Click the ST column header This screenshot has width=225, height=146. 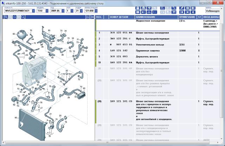click(199, 17)
